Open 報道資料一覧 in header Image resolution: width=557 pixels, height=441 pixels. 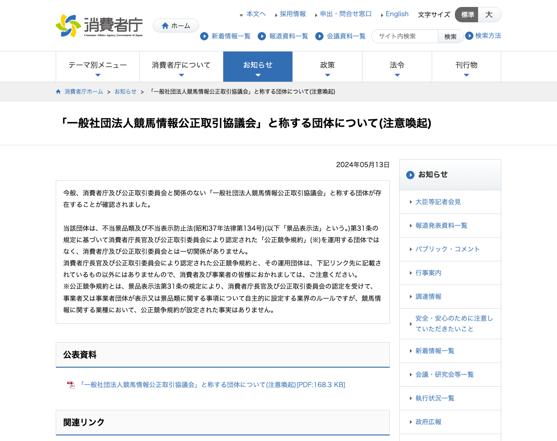pos(289,36)
